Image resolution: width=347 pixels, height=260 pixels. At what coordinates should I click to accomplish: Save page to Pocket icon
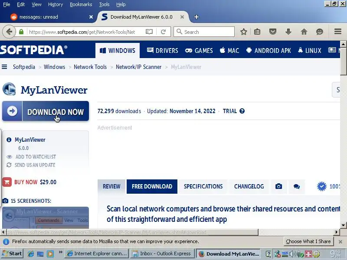point(273,32)
